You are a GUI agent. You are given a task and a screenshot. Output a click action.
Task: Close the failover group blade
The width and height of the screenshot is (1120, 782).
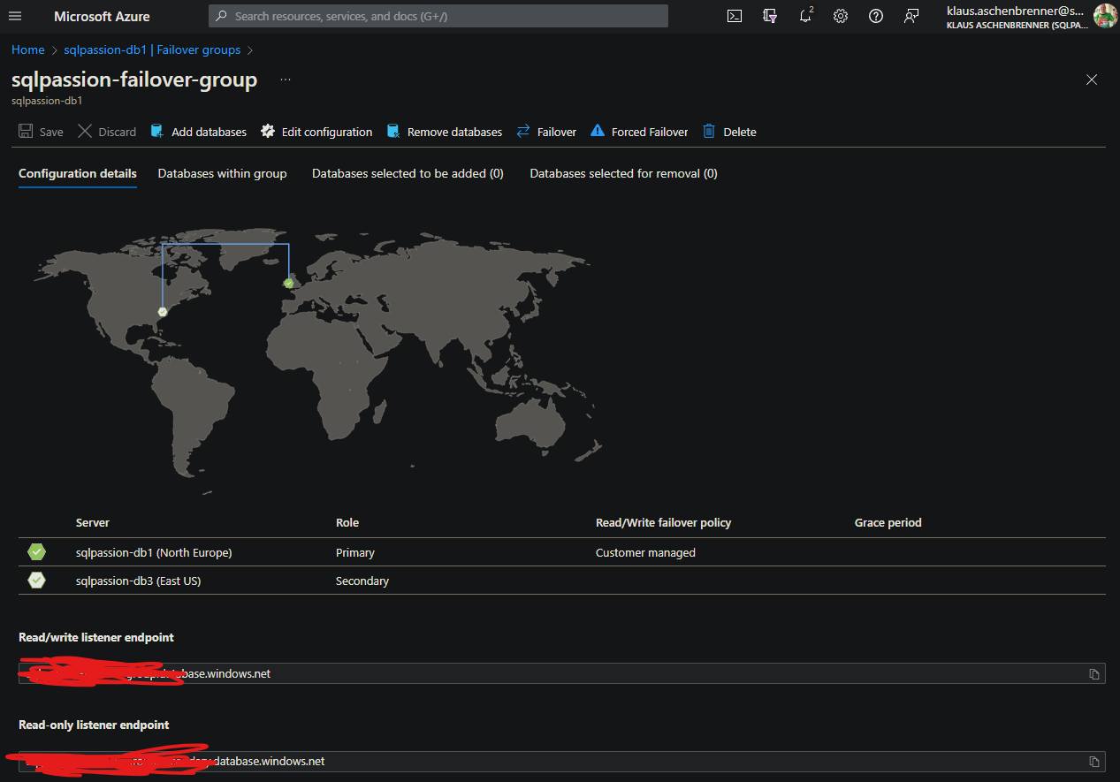(x=1092, y=80)
